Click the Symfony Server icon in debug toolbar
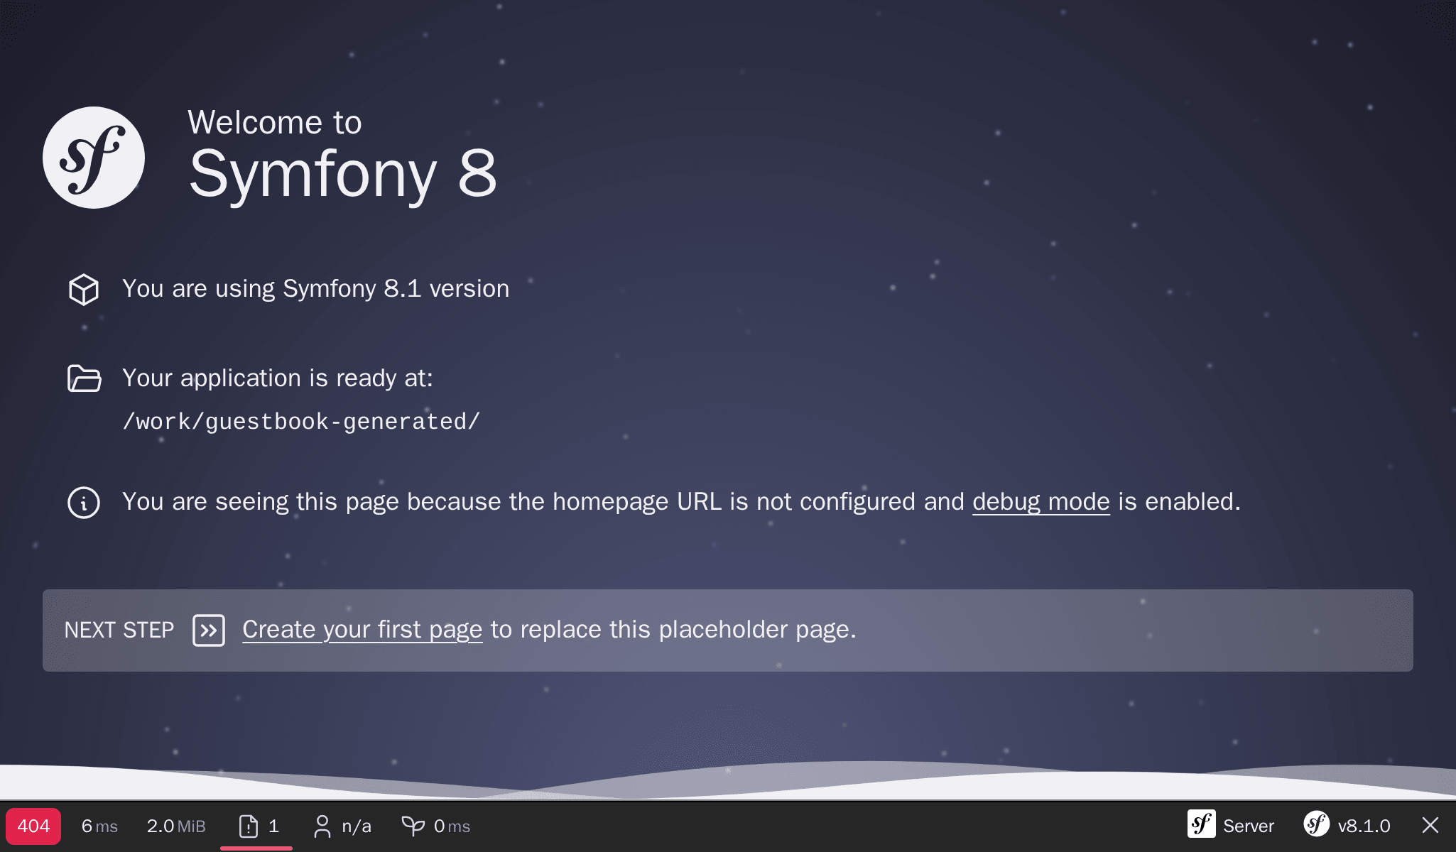1456x852 pixels. click(x=1202, y=824)
